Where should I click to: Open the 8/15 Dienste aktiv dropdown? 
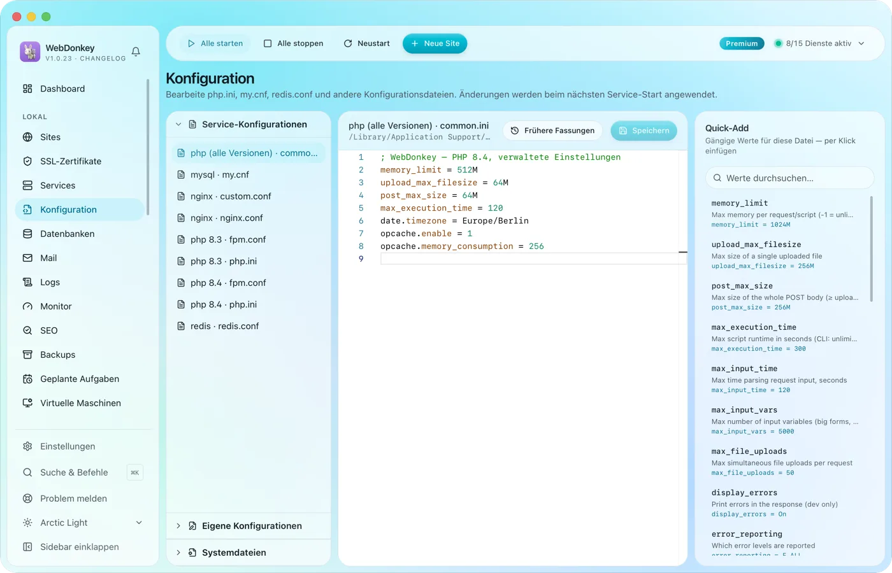point(819,43)
